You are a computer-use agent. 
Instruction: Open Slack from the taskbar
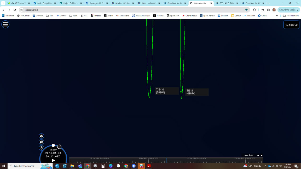[141, 166]
